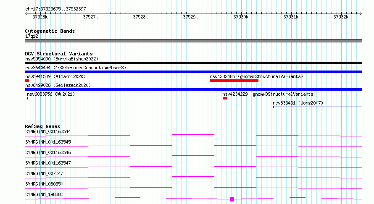
Task: Open the nsv833431 (Wong2007) label
Action: [x=298, y=103]
